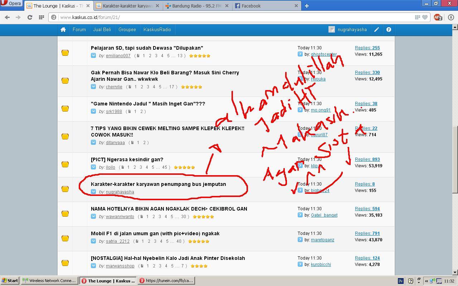Expand preview arrow beside nugrahayasha author

point(93,192)
